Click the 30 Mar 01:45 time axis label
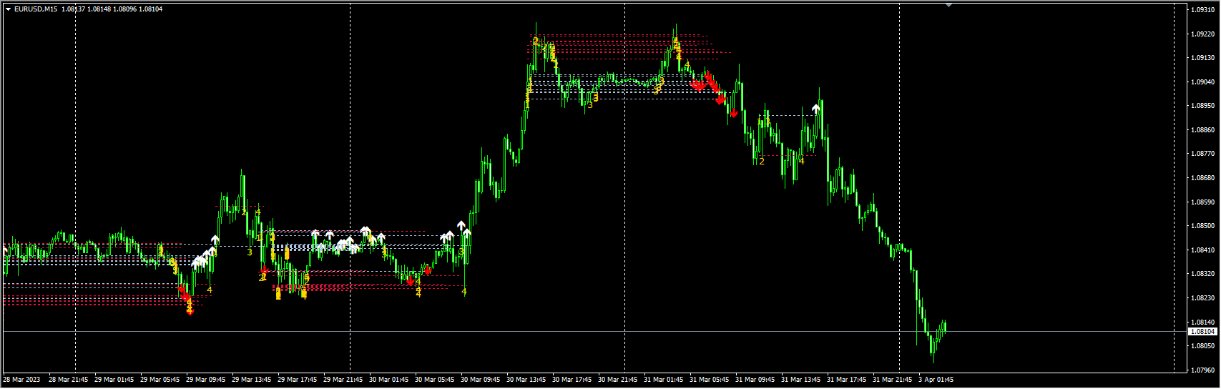 click(x=388, y=380)
